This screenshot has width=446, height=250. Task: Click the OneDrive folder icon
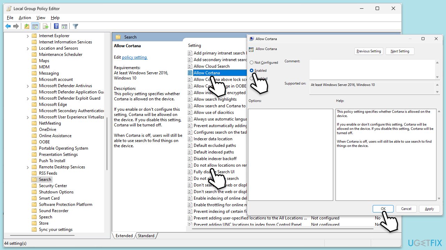click(x=34, y=130)
